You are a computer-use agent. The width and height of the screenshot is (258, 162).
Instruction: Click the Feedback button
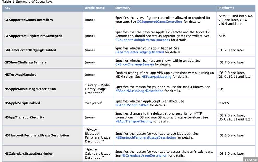coord(250,160)
